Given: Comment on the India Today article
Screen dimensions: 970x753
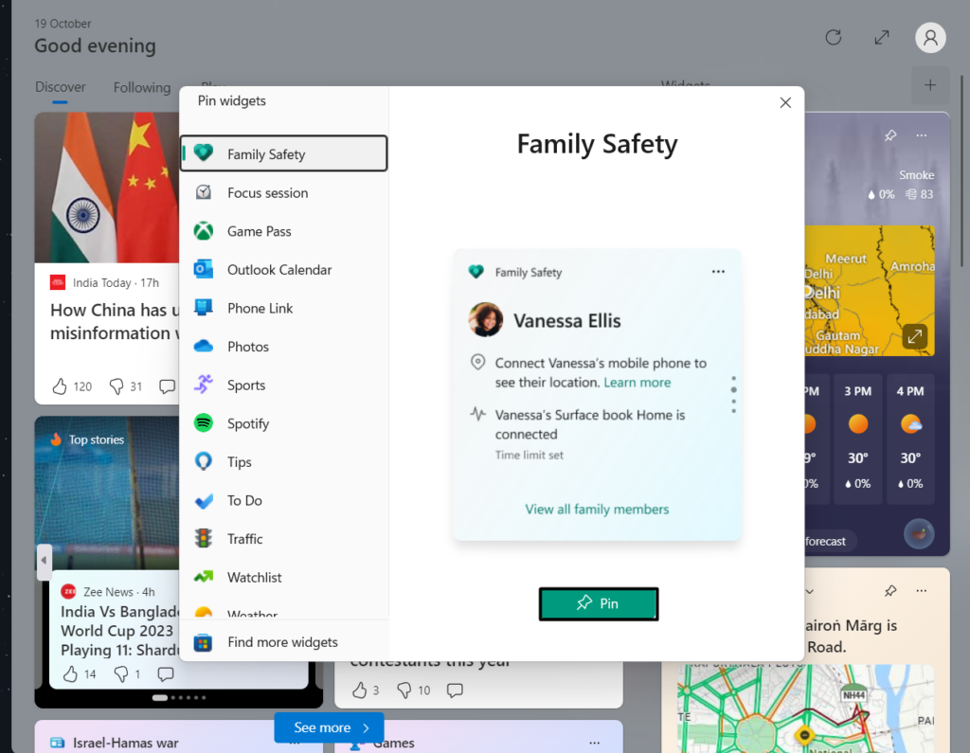Looking at the screenshot, I should click(167, 386).
